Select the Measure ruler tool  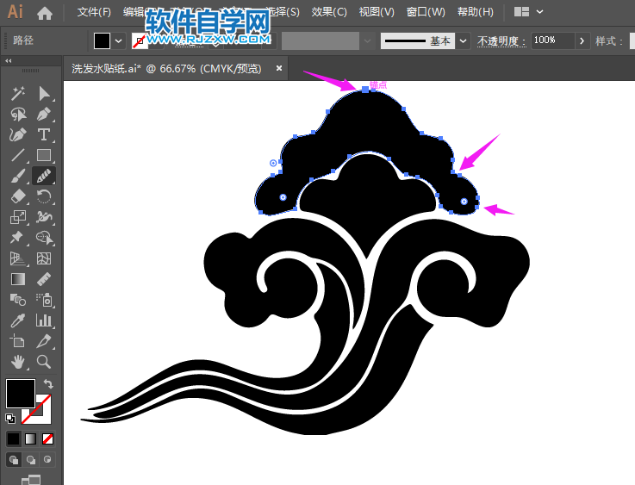[44, 279]
